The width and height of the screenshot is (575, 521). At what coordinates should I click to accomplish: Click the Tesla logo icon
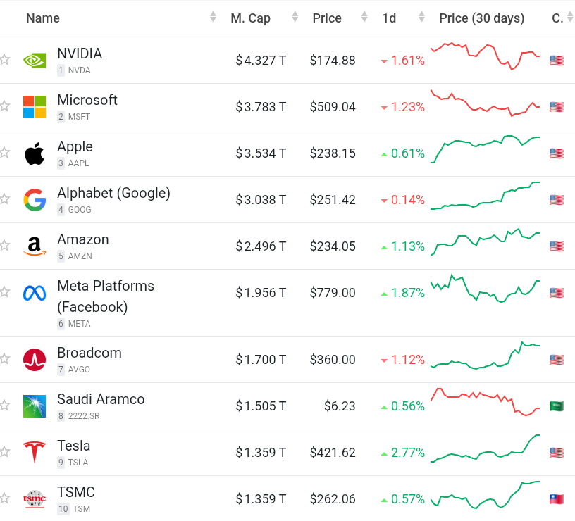click(x=35, y=453)
